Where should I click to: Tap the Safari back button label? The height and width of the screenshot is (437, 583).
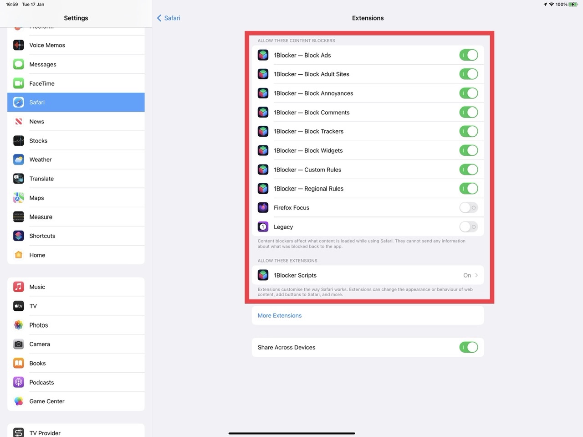click(172, 18)
